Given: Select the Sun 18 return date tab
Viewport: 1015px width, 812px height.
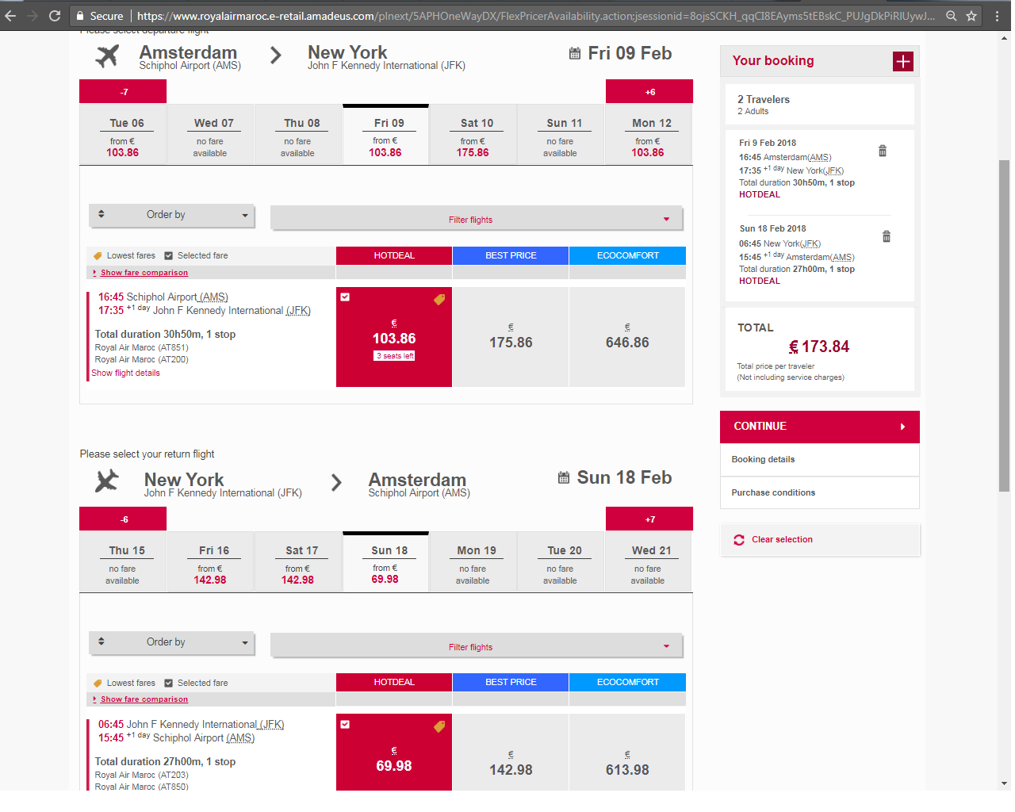Looking at the screenshot, I should tap(385, 562).
